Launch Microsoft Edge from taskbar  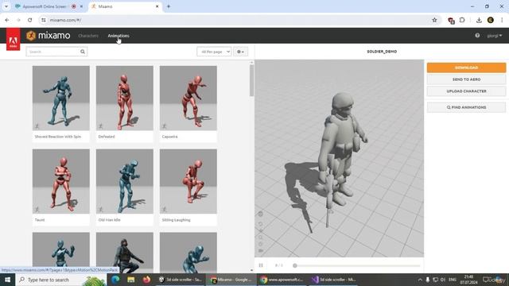point(115,280)
